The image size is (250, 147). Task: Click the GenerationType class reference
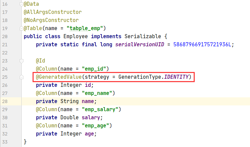click(x=139, y=78)
